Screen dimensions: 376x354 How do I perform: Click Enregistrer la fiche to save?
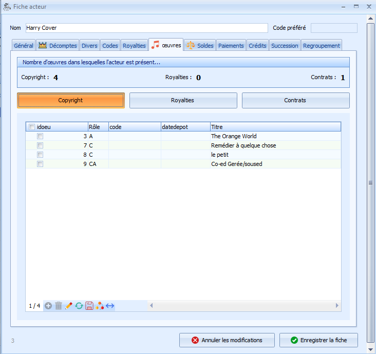click(x=318, y=340)
